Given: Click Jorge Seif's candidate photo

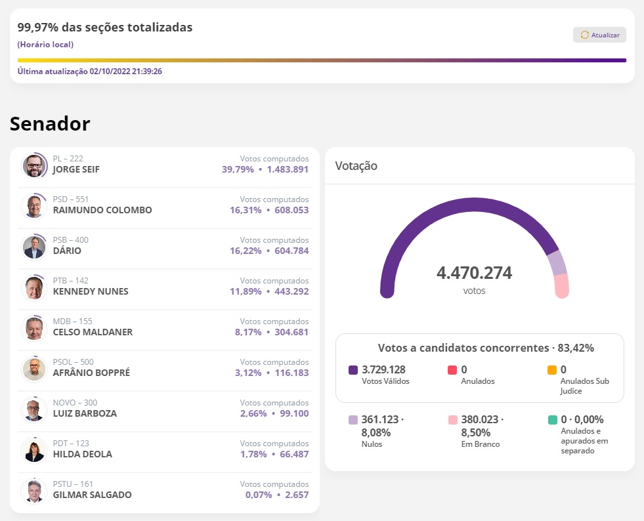Looking at the screenshot, I should tap(33, 166).
